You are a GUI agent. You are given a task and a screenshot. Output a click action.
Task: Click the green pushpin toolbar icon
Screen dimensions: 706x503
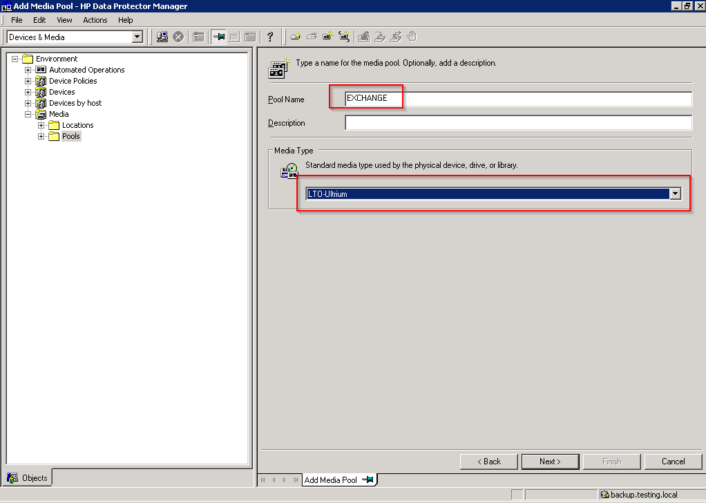point(219,37)
